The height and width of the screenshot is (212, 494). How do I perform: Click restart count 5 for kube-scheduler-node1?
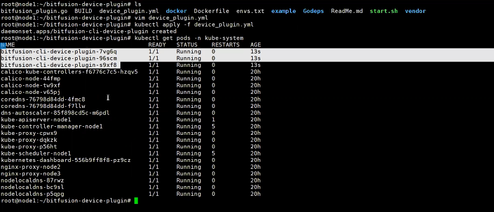[213, 153]
